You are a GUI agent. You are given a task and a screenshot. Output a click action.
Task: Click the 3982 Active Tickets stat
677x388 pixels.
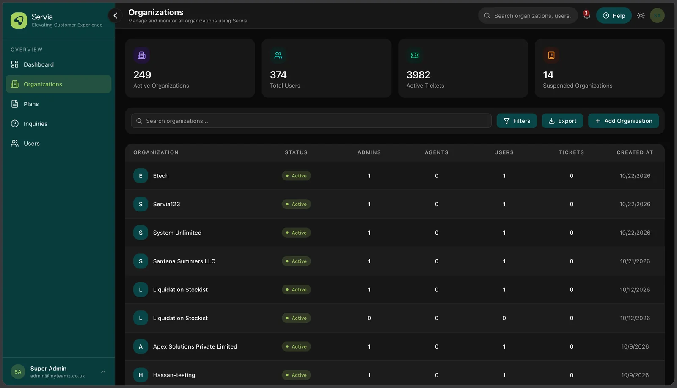point(463,68)
